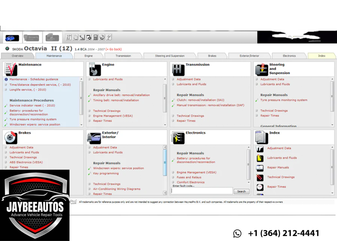Click the Maintenance checklist icon

11,69
